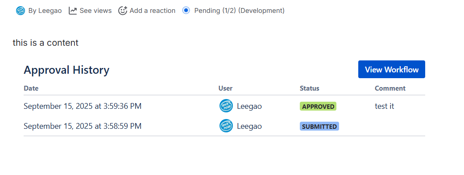Select the 'test it' comment text
This screenshot has height=175, width=464.
[x=385, y=106]
